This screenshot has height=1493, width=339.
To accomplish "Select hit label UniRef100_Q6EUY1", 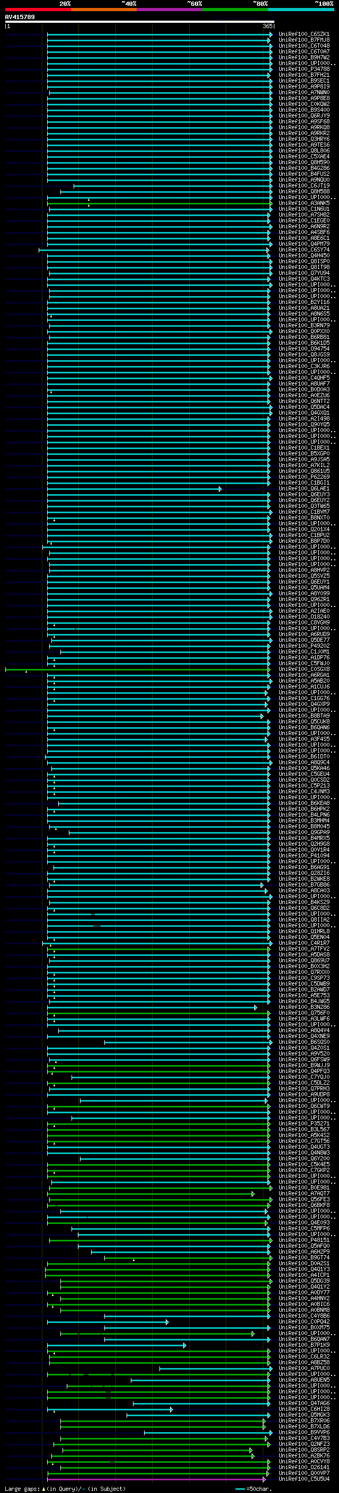I will click(304, 582).
